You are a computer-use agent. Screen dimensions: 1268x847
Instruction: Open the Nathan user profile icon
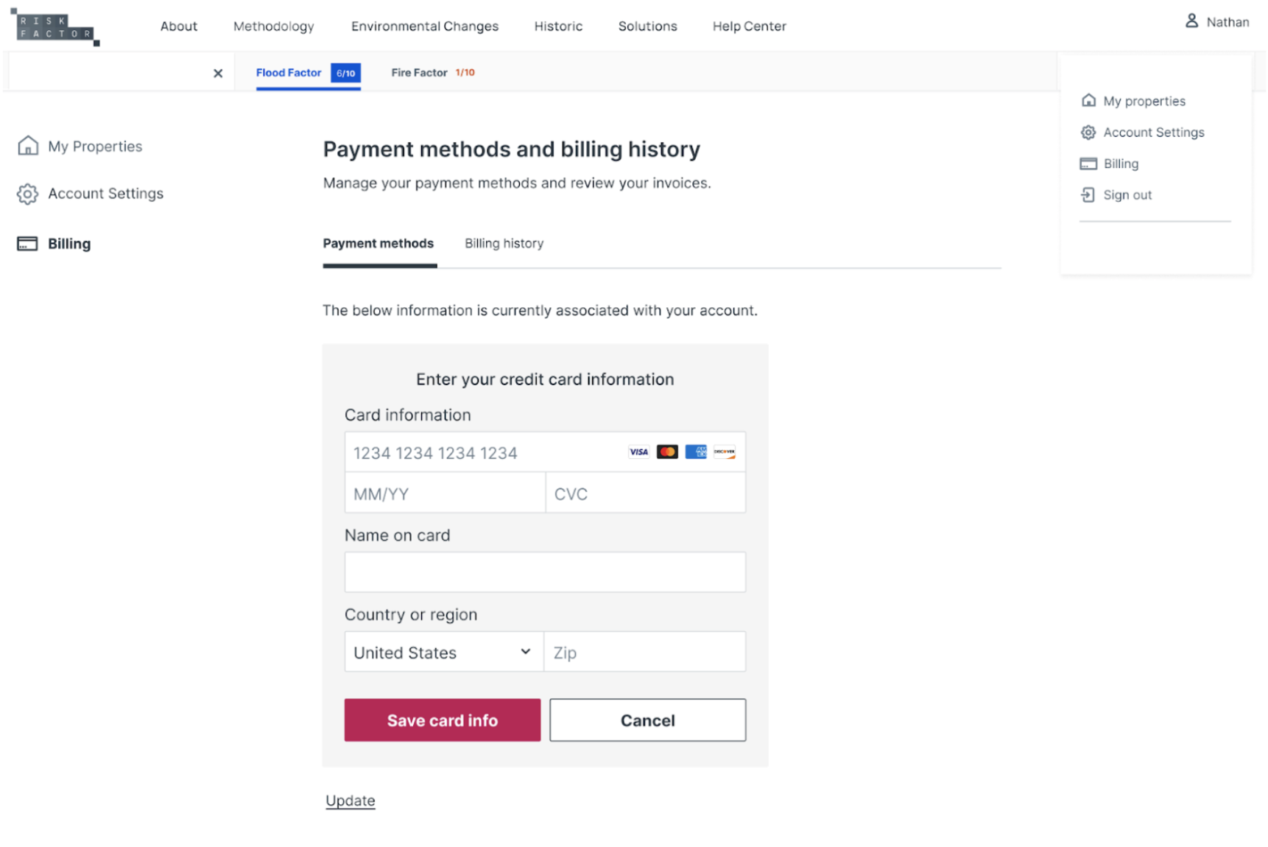pos(1191,21)
